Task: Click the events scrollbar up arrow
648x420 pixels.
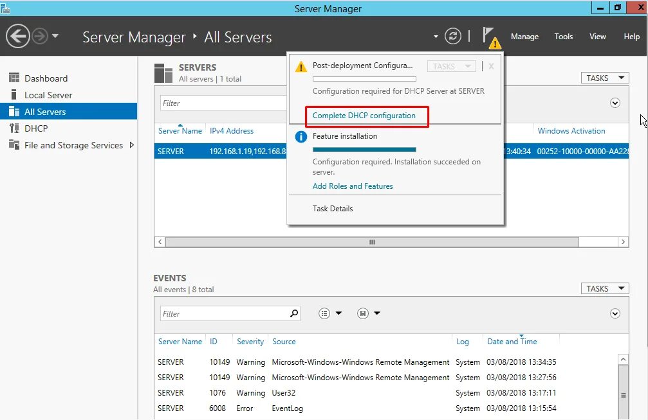Action: click(x=623, y=360)
